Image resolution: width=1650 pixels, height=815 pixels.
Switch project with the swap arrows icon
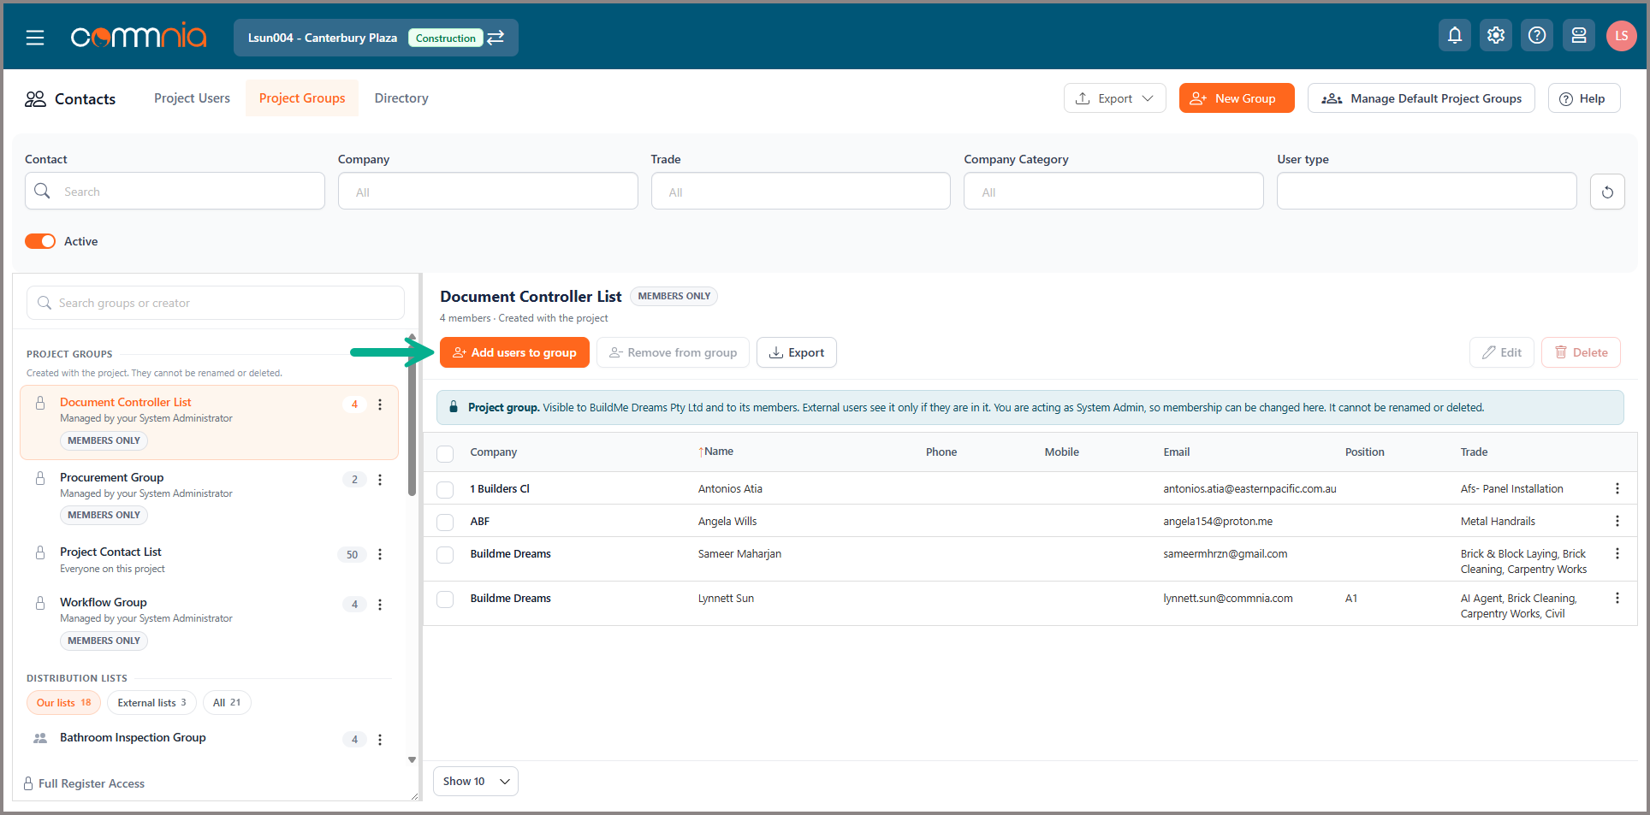point(496,38)
